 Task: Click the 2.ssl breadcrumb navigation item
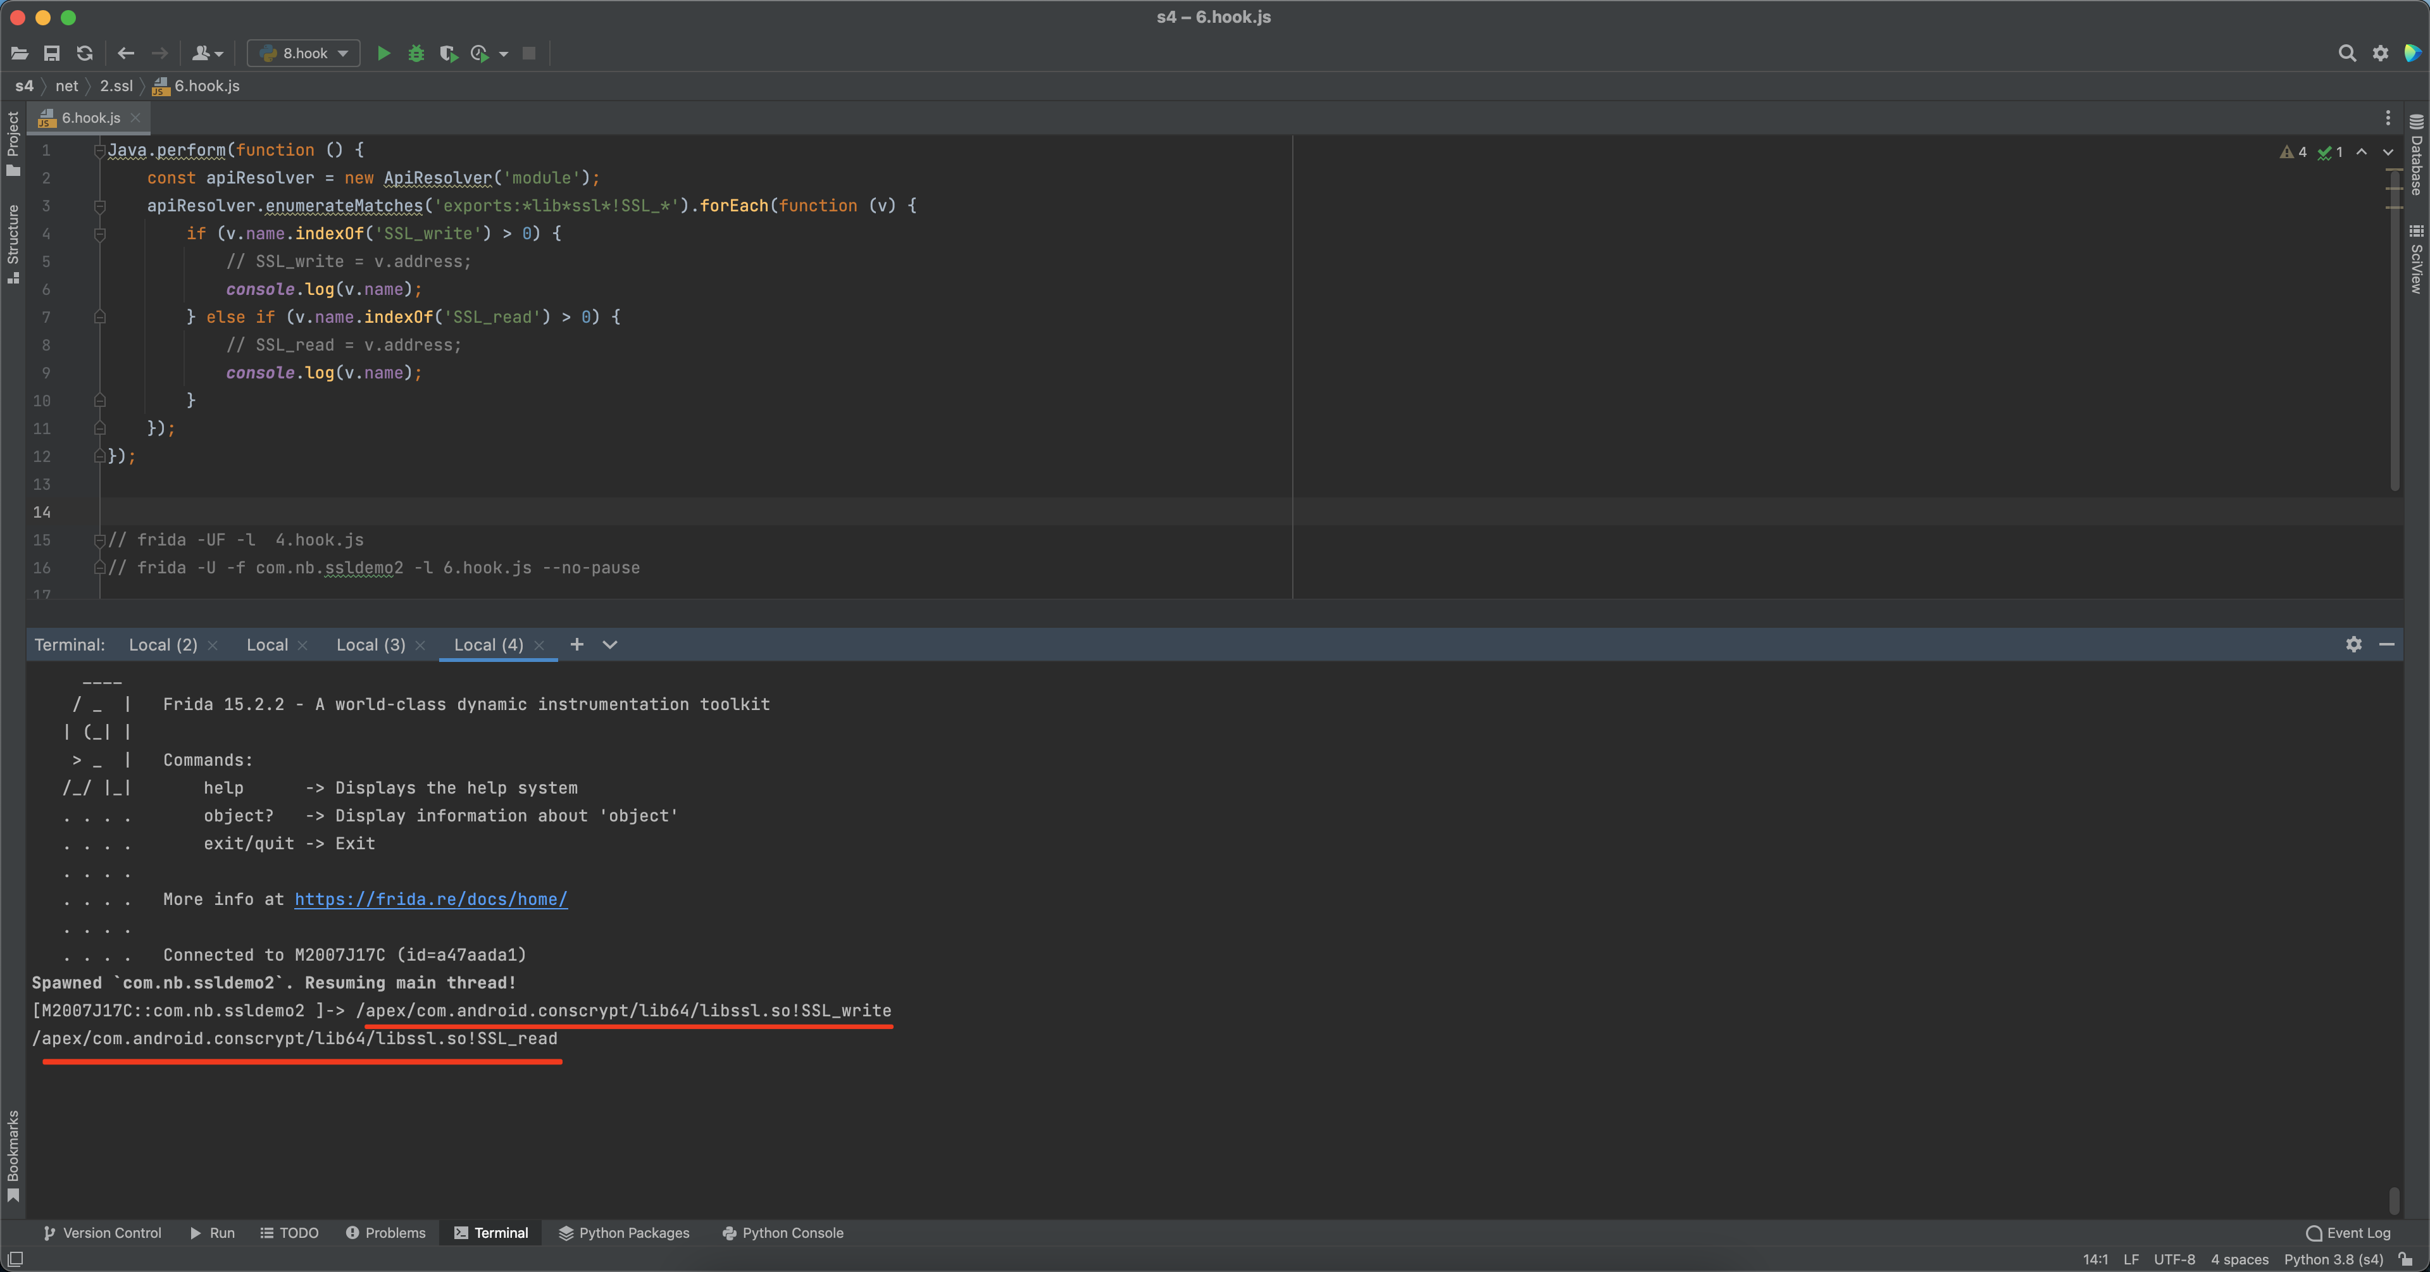[x=114, y=85]
